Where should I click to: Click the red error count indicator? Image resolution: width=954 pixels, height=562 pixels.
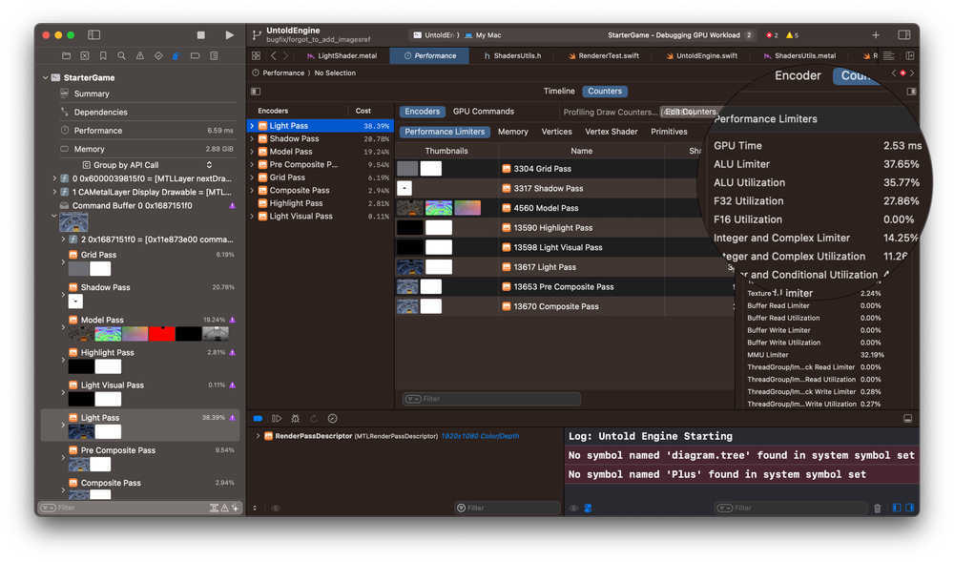pyautogui.click(x=772, y=35)
